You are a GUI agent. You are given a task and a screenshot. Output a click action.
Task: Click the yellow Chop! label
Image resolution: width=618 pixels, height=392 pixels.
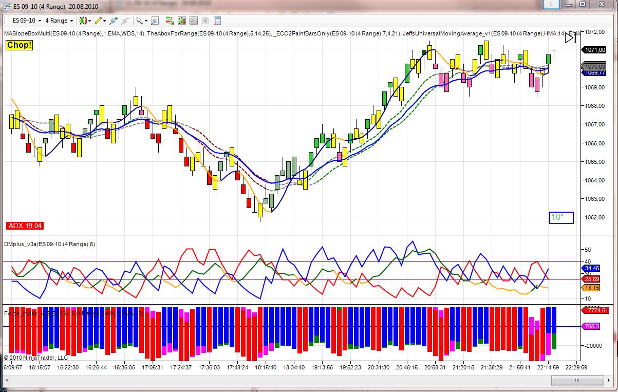(20, 45)
